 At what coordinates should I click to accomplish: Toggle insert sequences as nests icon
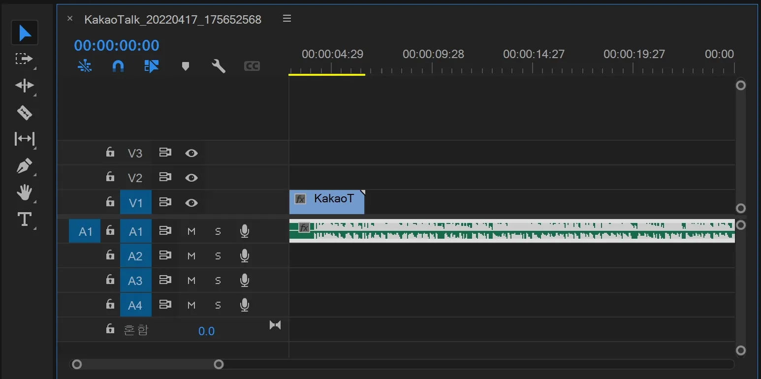coord(85,66)
